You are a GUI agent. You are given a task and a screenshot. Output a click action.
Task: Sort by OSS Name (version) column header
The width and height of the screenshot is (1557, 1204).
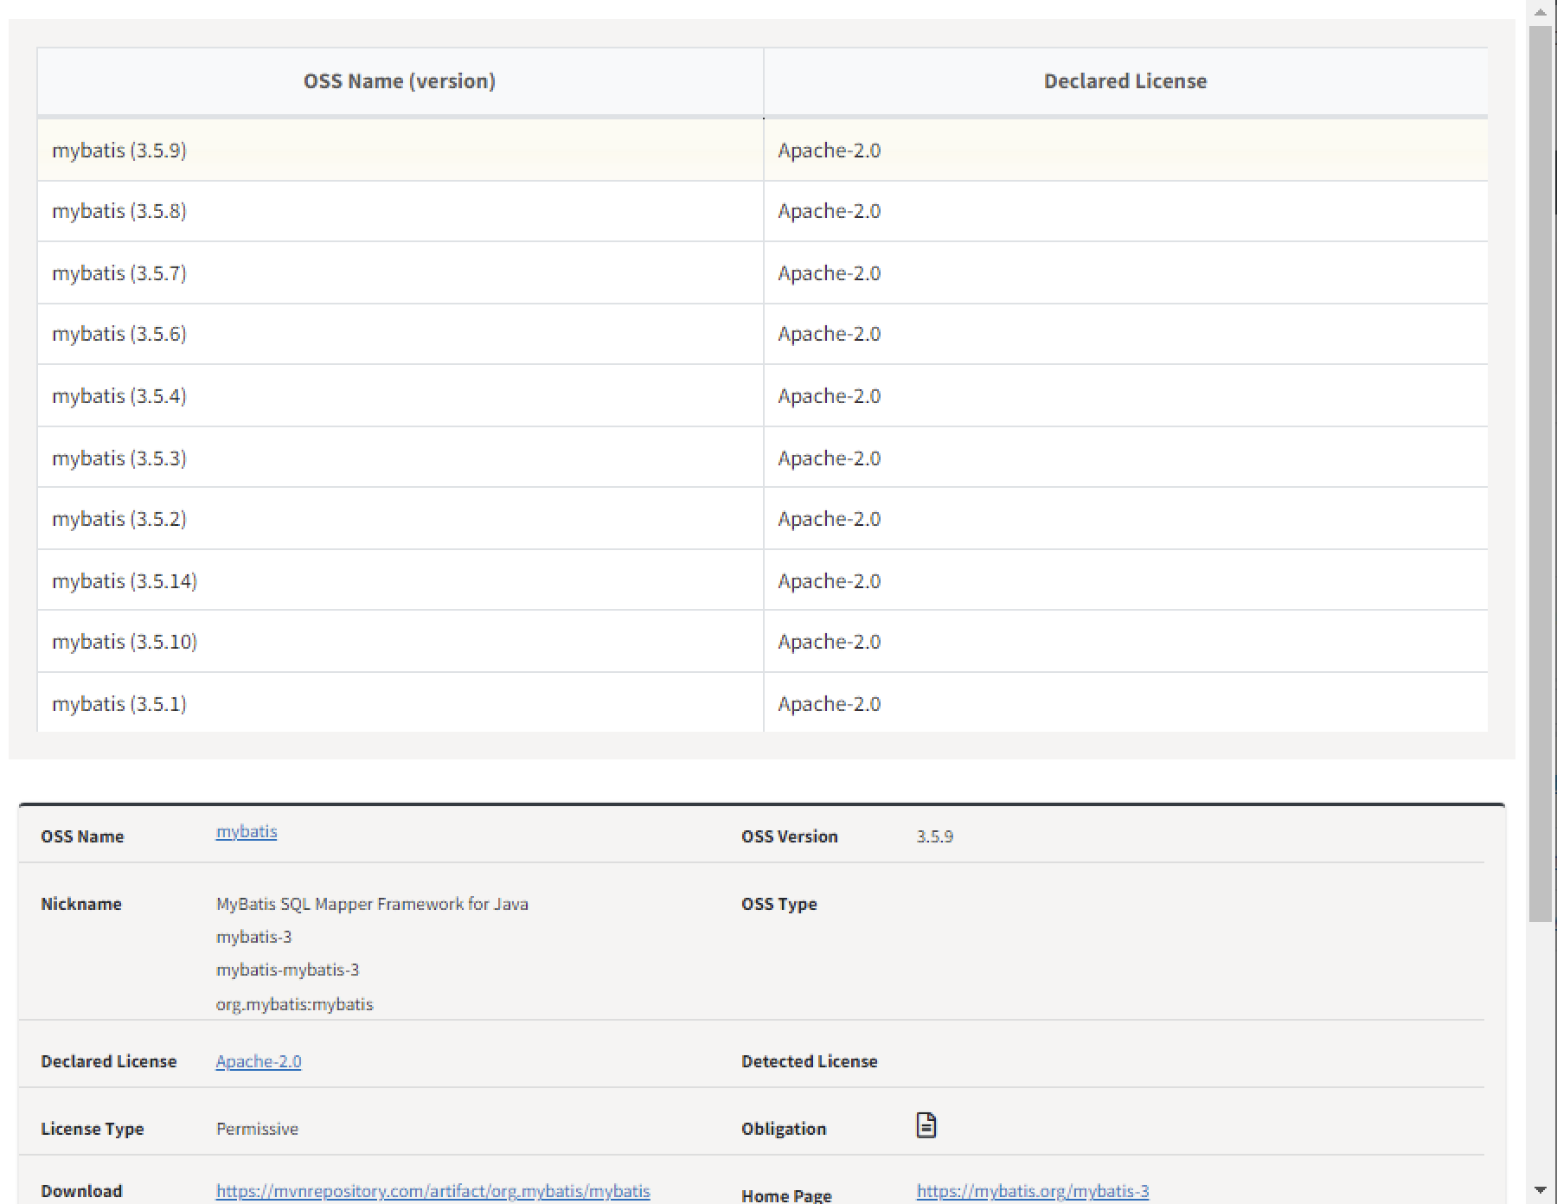click(400, 81)
